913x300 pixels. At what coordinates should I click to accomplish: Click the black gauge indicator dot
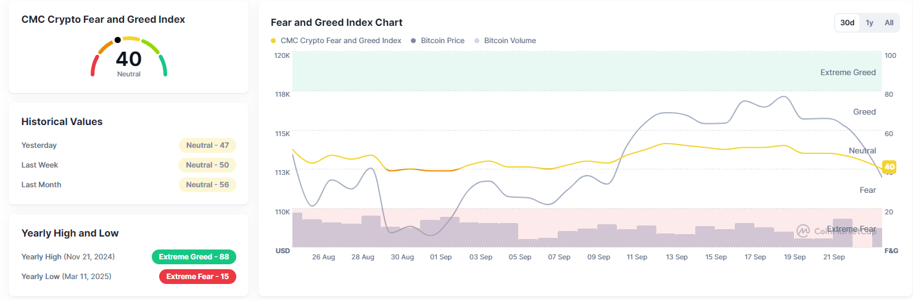point(117,40)
